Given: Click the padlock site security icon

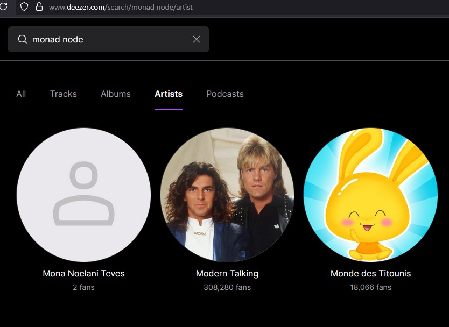Looking at the screenshot, I should pyautogui.click(x=39, y=7).
